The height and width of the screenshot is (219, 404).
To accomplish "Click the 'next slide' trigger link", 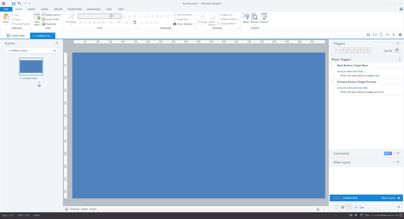I will pos(358,71).
